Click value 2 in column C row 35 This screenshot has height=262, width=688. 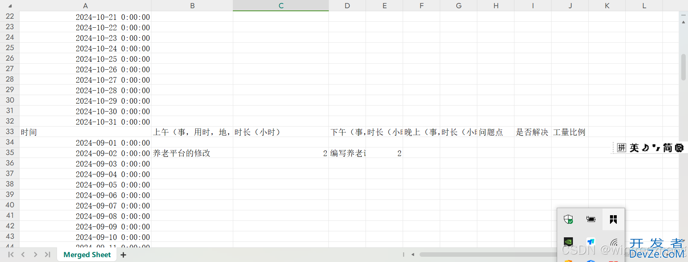[281, 153]
